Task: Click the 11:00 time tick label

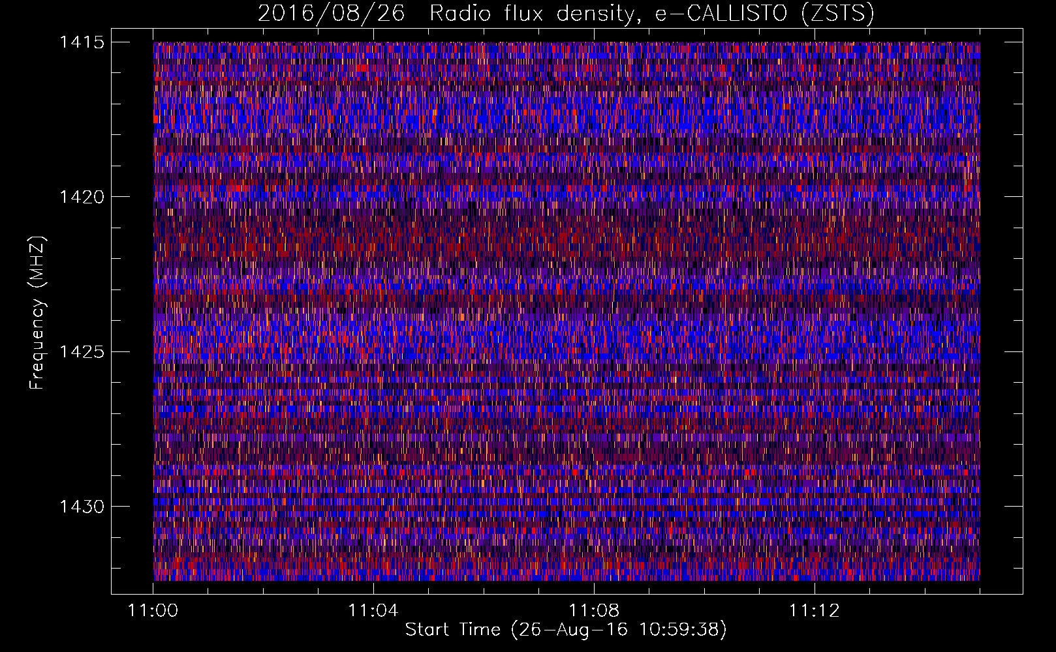Action: [153, 611]
